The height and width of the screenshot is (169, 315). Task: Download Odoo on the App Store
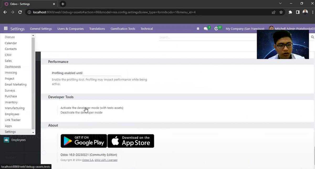(131, 141)
